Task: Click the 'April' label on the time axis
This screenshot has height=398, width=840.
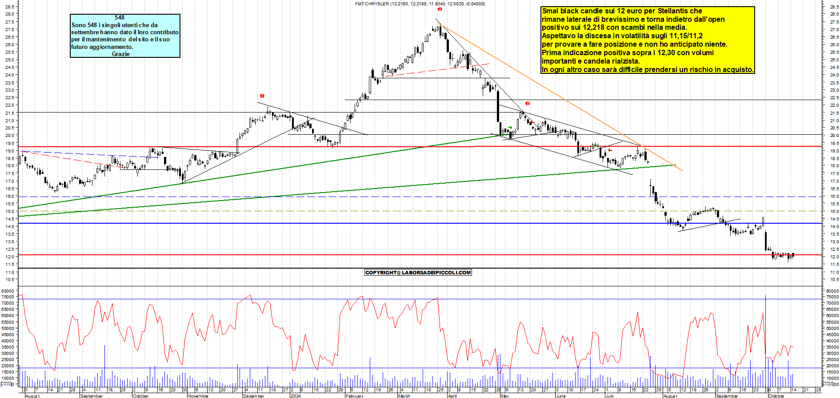Action: pos(452,396)
